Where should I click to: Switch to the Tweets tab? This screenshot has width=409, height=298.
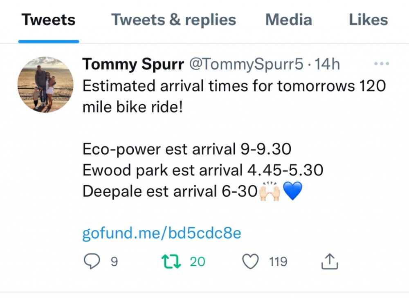48,20
